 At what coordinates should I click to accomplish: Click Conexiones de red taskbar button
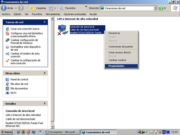[99, 132]
